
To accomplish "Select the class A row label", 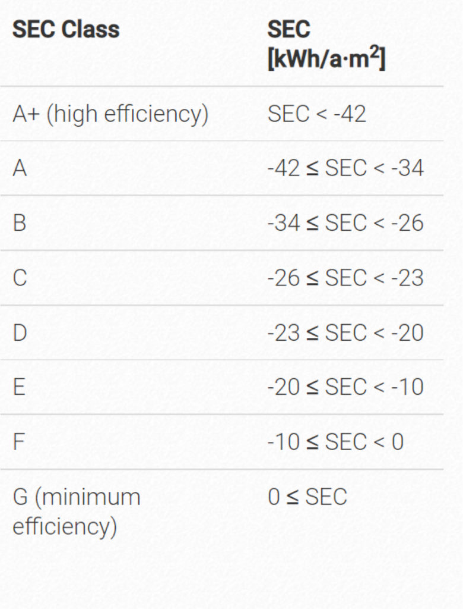I will (20, 168).
